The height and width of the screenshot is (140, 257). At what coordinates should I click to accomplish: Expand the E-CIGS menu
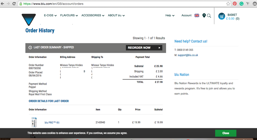tap(50, 15)
